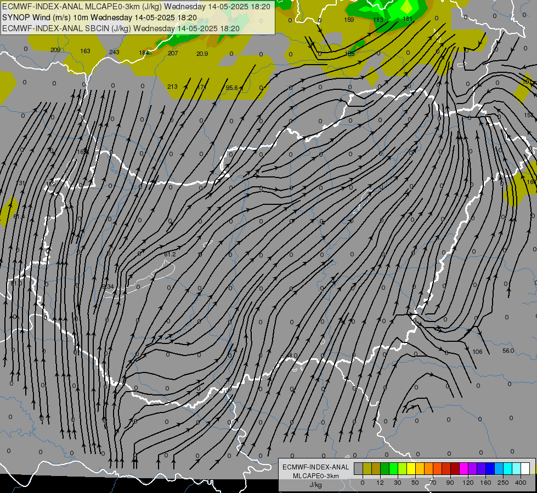Click the SBCIN header line
537x493 pixels.
pyautogui.click(x=121, y=28)
